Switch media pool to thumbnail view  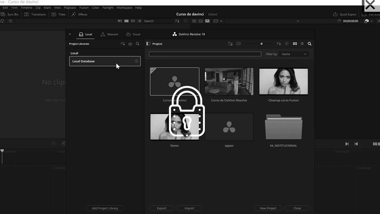point(126,21)
